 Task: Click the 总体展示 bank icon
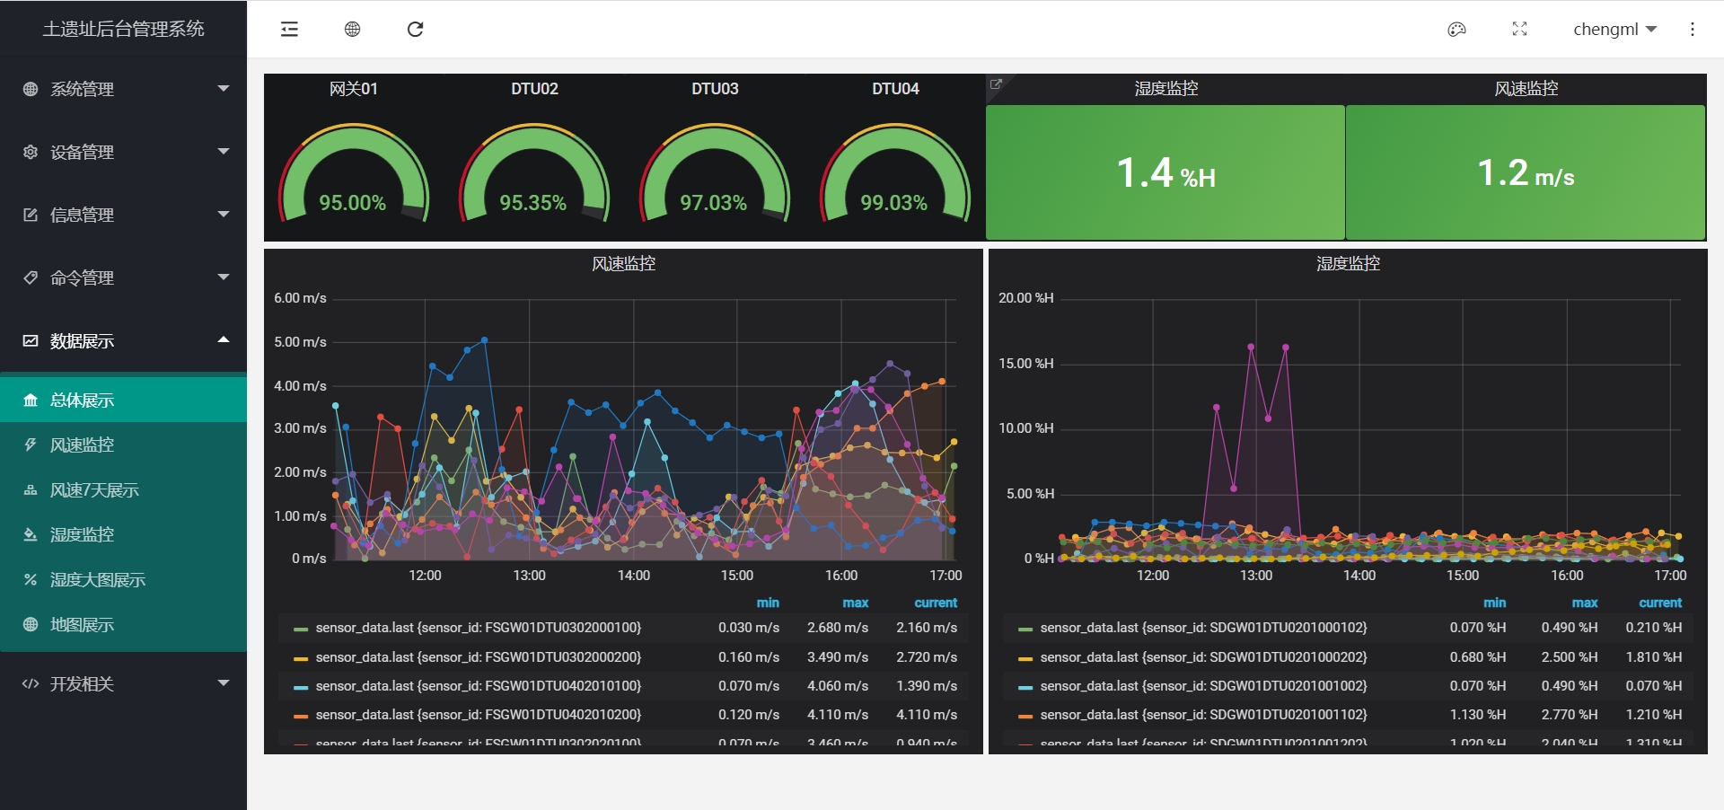31,401
